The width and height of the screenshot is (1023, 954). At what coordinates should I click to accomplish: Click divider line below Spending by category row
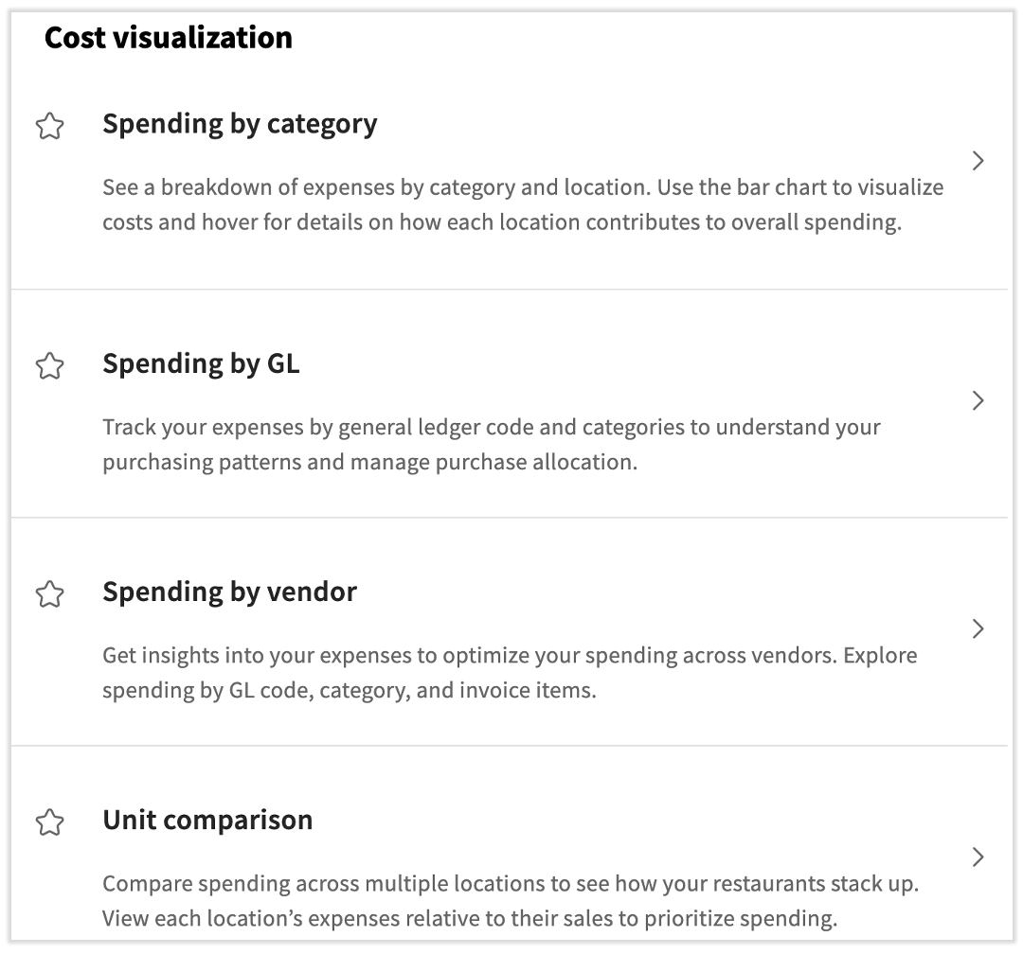(510, 290)
